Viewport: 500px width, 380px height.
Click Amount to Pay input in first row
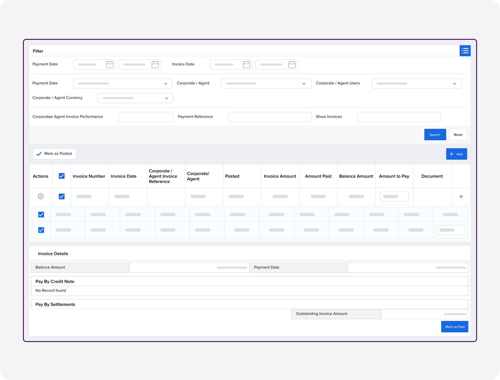[x=394, y=196]
